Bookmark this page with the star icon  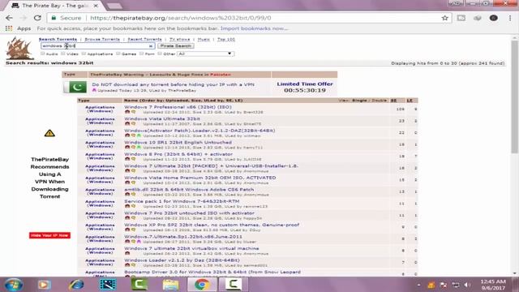[x=445, y=18]
